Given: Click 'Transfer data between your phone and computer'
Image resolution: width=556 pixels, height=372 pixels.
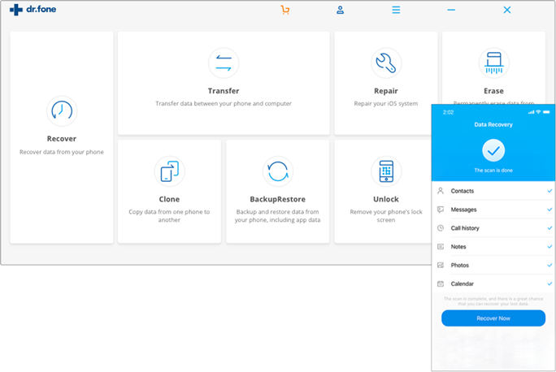Looking at the screenshot, I should [x=224, y=103].
